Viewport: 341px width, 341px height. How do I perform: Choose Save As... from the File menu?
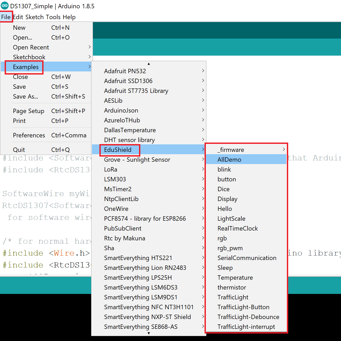(x=46, y=97)
